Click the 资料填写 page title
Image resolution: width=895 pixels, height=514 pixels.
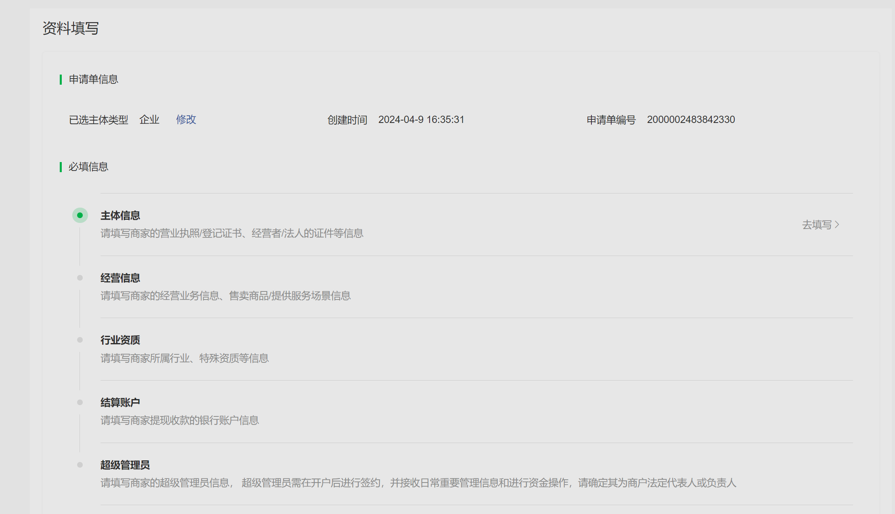pyautogui.click(x=71, y=28)
